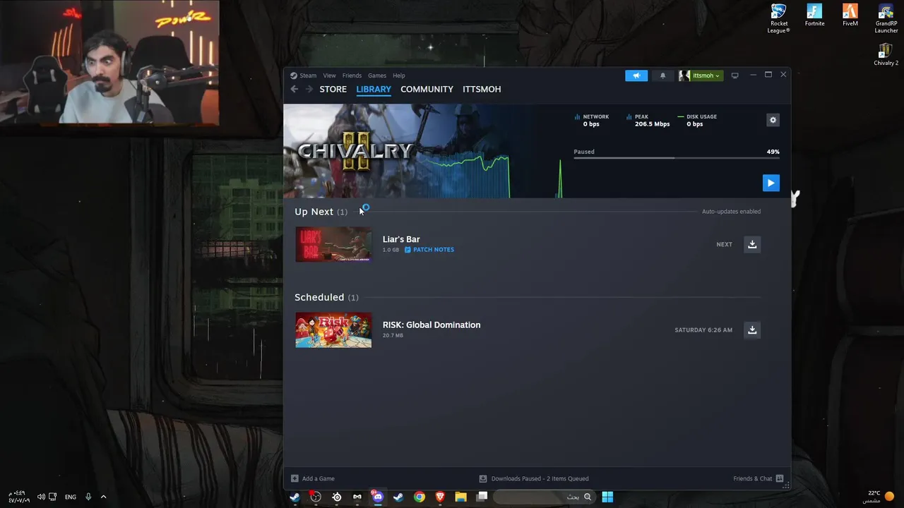The height and width of the screenshot is (508, 904).
Task: Open the Steam announcements megaphone button
Action: 636,75
